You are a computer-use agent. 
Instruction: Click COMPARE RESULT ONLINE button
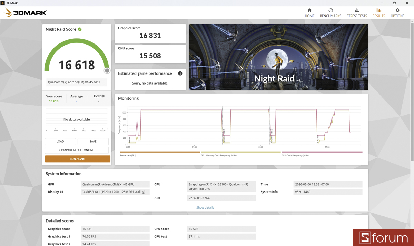coord(77,150)
